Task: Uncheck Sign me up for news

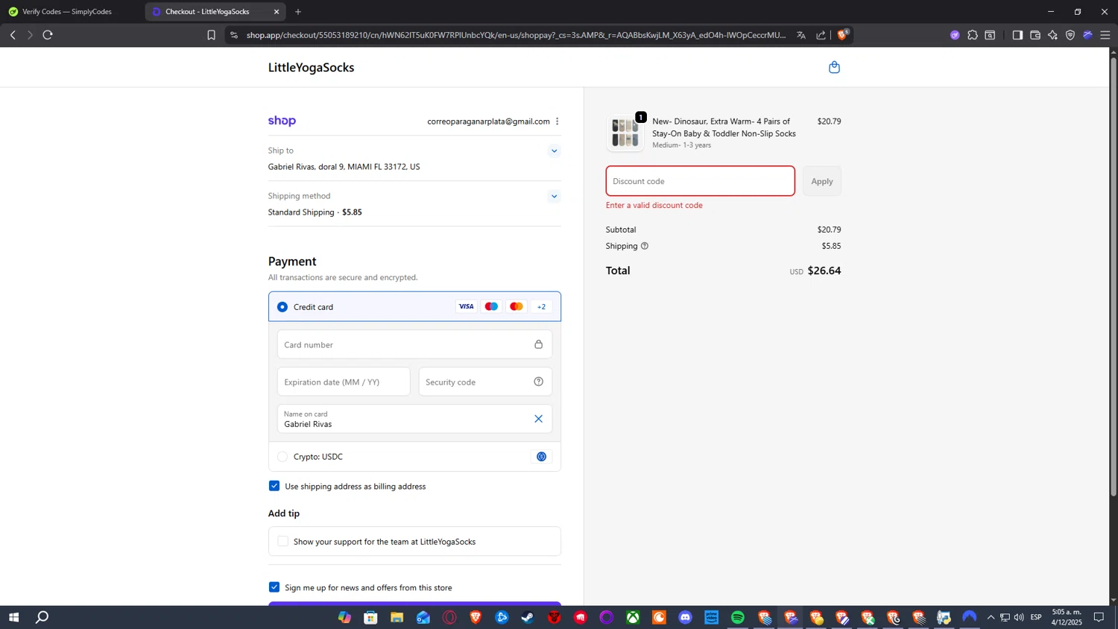Action: click(x=274, y=587)
